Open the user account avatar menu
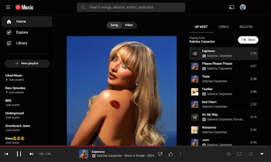Screen dimensions: 271x162 coord(243,7)
